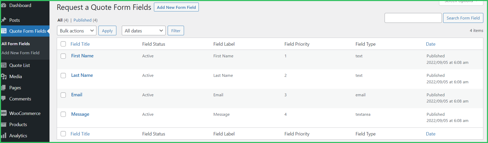Open the Message field title link
Image resolution: width=488 pixels, height=143 pixels.
click(x=80, y=114)
